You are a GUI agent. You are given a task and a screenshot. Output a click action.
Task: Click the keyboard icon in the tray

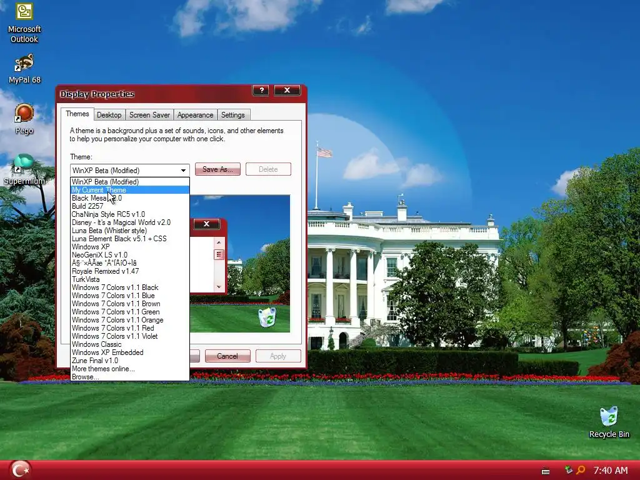[x=545, y=471]
